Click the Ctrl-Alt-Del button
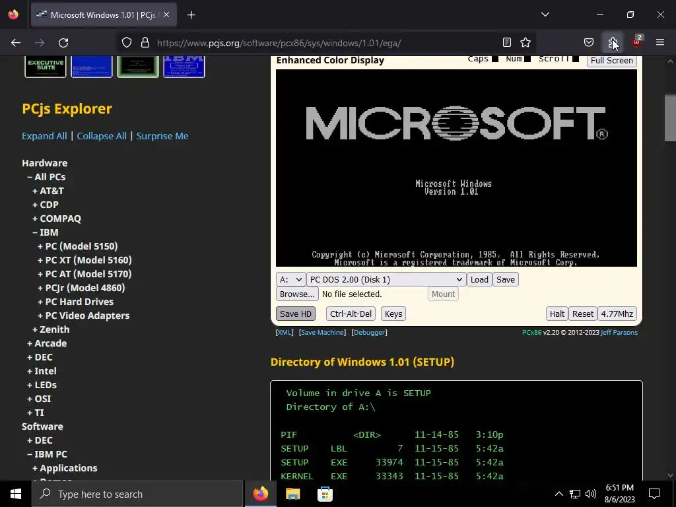 click(351, 314)
